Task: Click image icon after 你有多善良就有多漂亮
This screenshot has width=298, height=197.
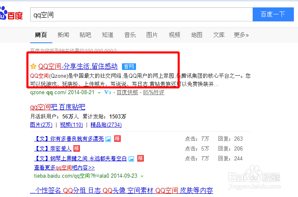Action: click(x=108, y=139)
